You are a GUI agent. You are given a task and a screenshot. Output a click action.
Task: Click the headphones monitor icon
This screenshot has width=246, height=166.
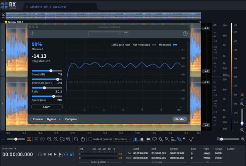coord(40,154)
